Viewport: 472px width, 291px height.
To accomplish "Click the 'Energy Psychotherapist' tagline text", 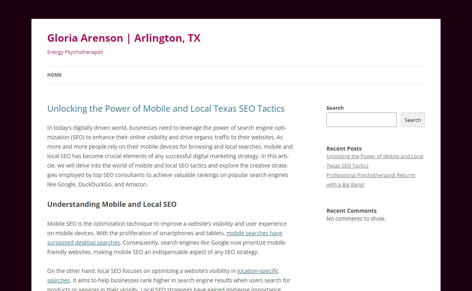I will [75, 52].
